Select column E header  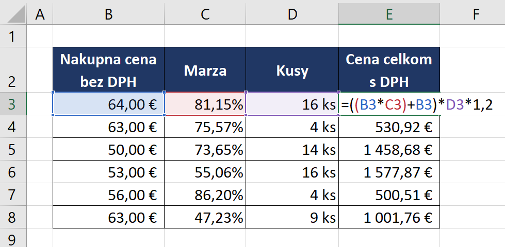(389, 15)
